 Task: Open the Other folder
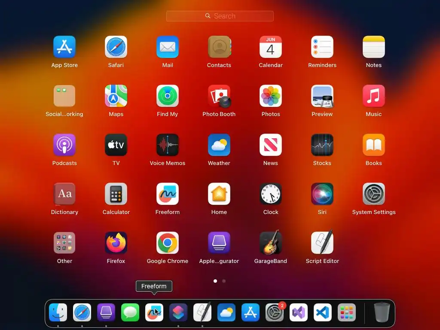[x=64, y=243]
